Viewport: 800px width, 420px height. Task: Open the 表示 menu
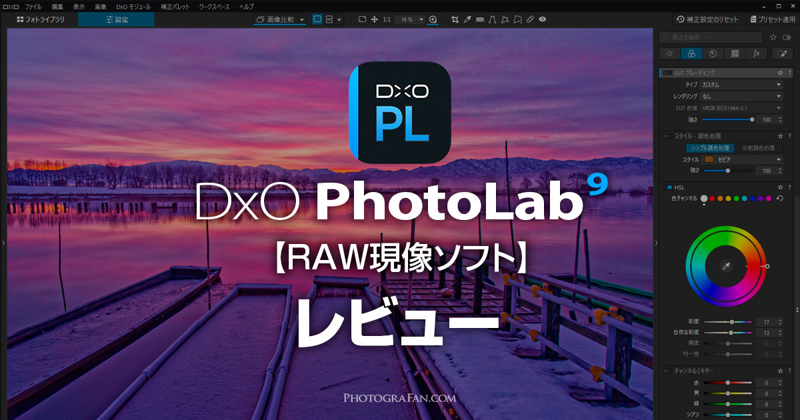click(x=79, y=6)
